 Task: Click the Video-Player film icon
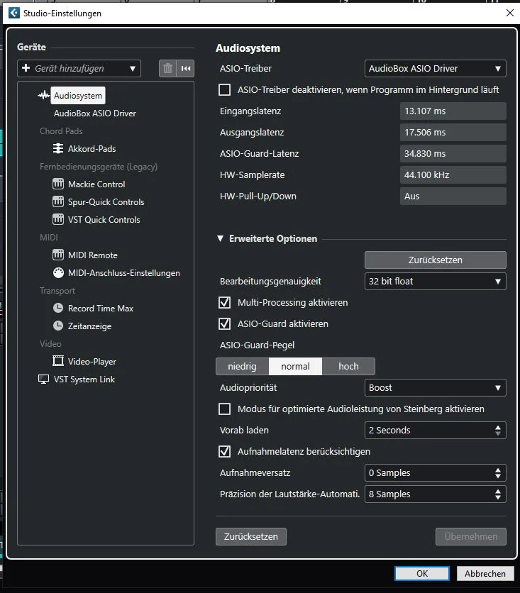58,361
